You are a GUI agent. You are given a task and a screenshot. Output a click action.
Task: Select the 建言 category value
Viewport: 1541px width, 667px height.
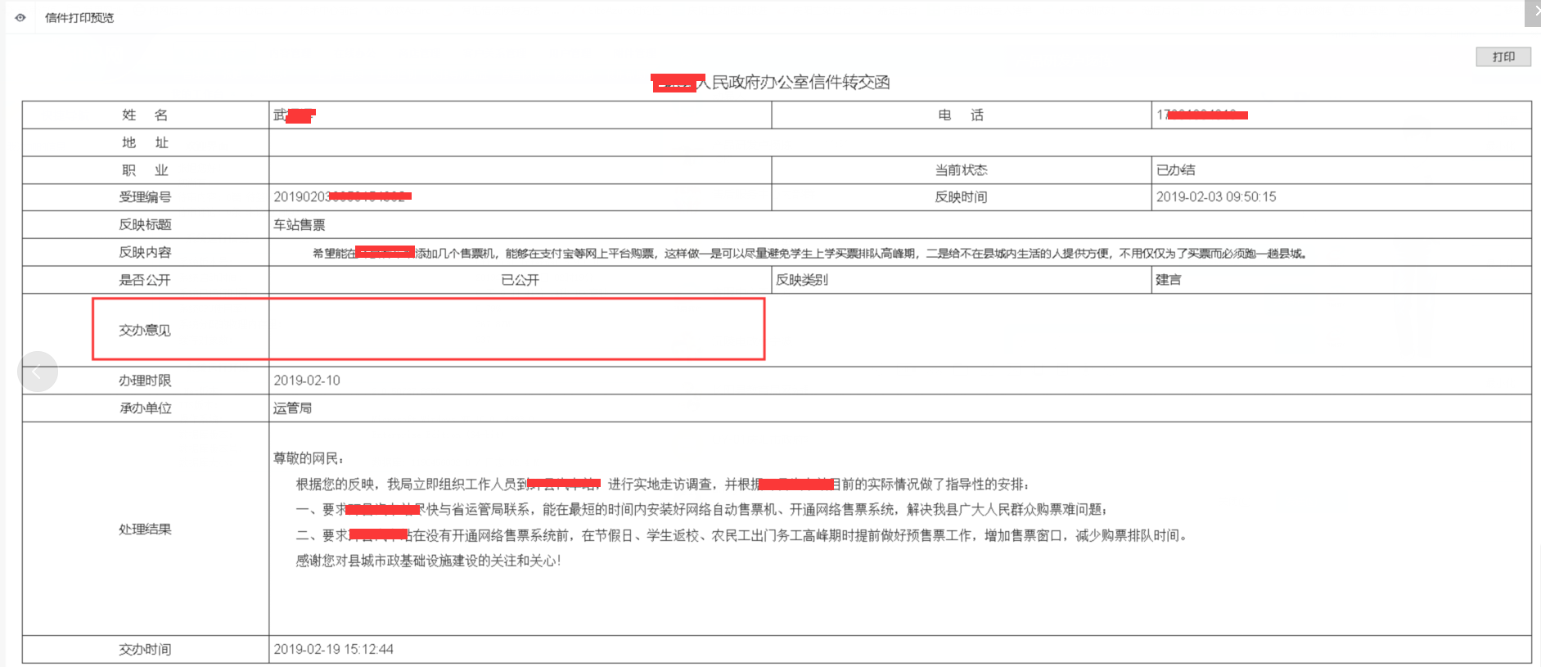1168,280
